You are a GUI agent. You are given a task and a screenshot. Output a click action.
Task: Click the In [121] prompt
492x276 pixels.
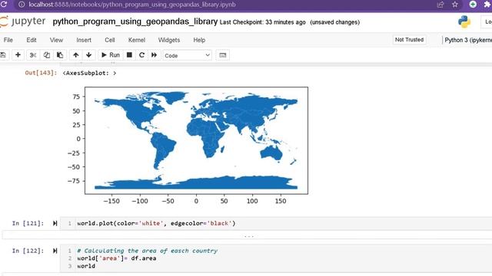(28, 223)
